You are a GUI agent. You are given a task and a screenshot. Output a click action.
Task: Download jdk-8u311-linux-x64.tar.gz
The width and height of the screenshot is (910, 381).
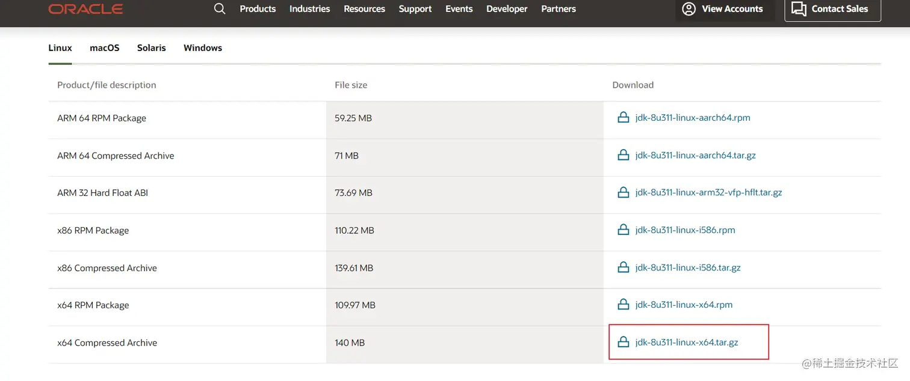687,343
